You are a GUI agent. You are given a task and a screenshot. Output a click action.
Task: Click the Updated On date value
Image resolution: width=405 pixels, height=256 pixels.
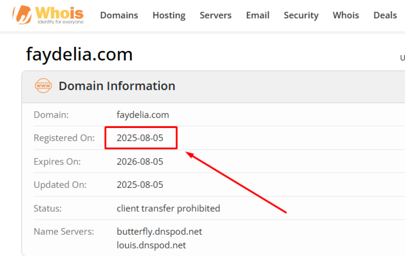click(140, 185)
